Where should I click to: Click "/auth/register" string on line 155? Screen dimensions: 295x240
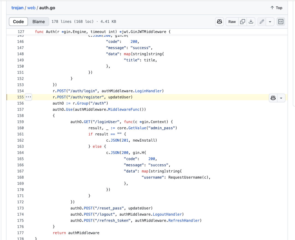86,97
